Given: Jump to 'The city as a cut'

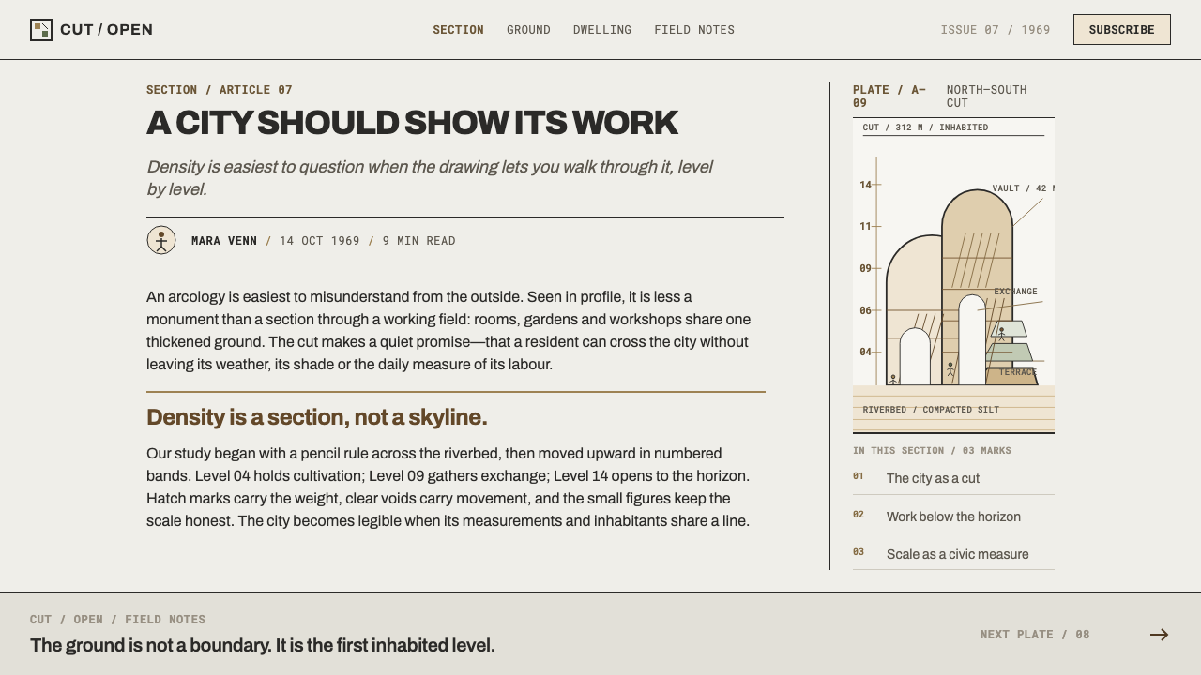Looking at the screenshot, I should tap(953, 478).
